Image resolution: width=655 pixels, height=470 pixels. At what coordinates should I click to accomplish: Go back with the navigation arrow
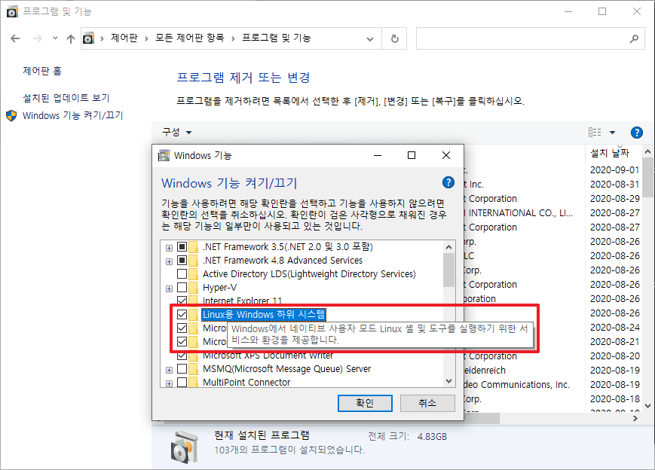[x=15, y=39]
